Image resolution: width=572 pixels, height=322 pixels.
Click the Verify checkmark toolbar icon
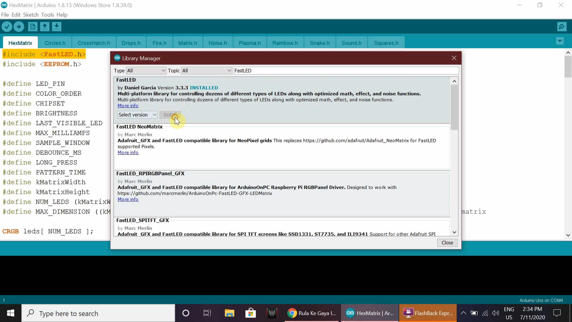(x=7, y=27)
